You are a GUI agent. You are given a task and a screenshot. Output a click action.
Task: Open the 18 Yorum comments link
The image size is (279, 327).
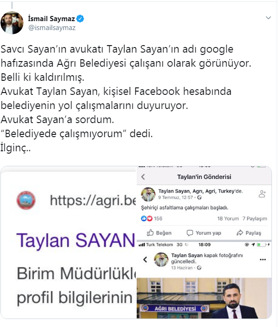point(228,218)
